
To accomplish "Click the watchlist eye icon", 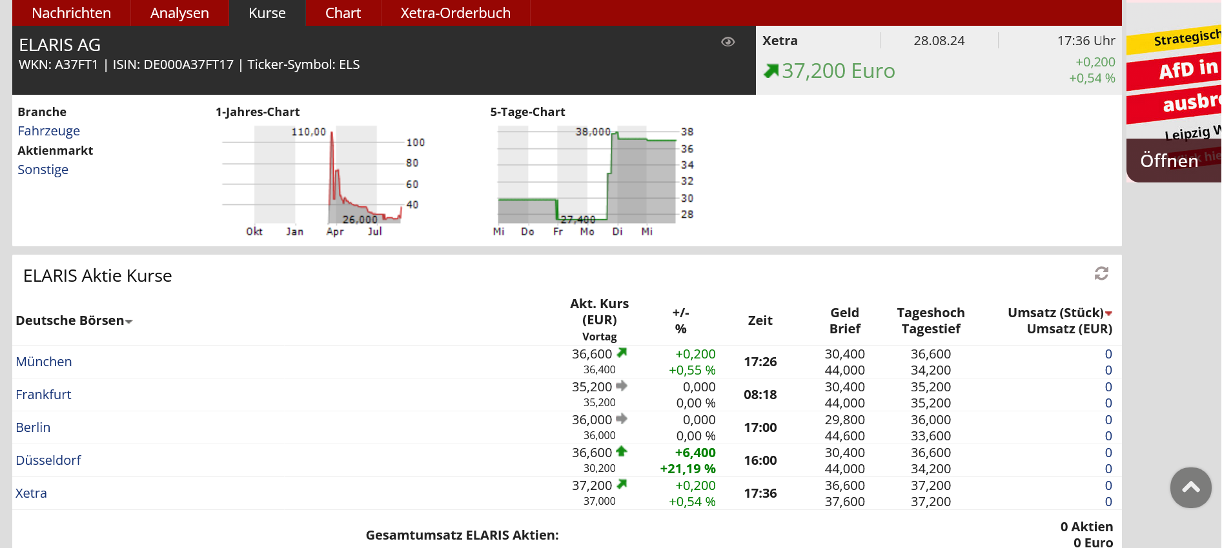I will point(728,42).
